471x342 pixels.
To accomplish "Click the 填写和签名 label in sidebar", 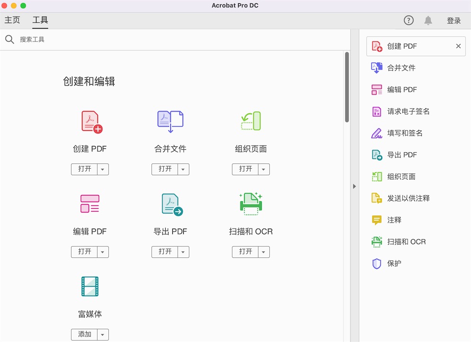I will (x=405, y=133).
